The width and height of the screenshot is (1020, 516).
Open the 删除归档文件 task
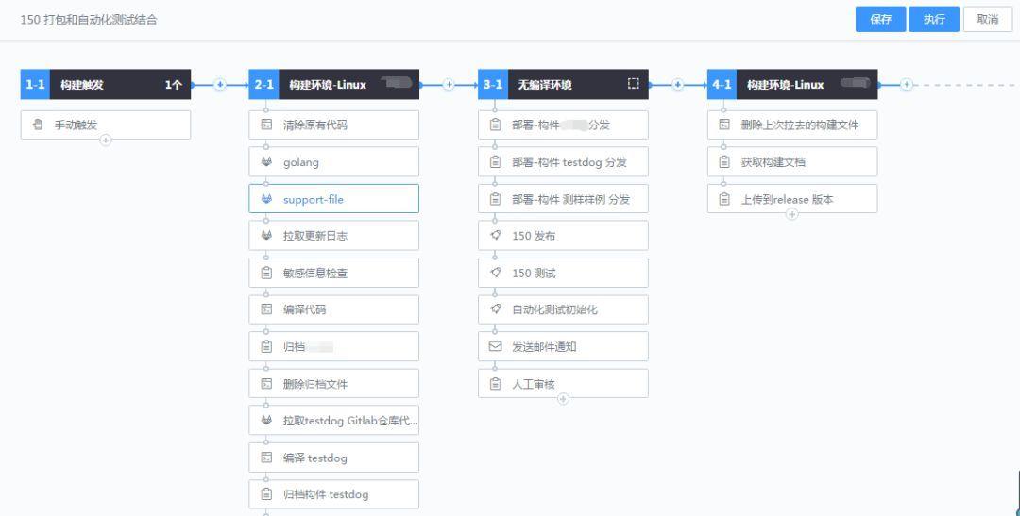(333, 383)
